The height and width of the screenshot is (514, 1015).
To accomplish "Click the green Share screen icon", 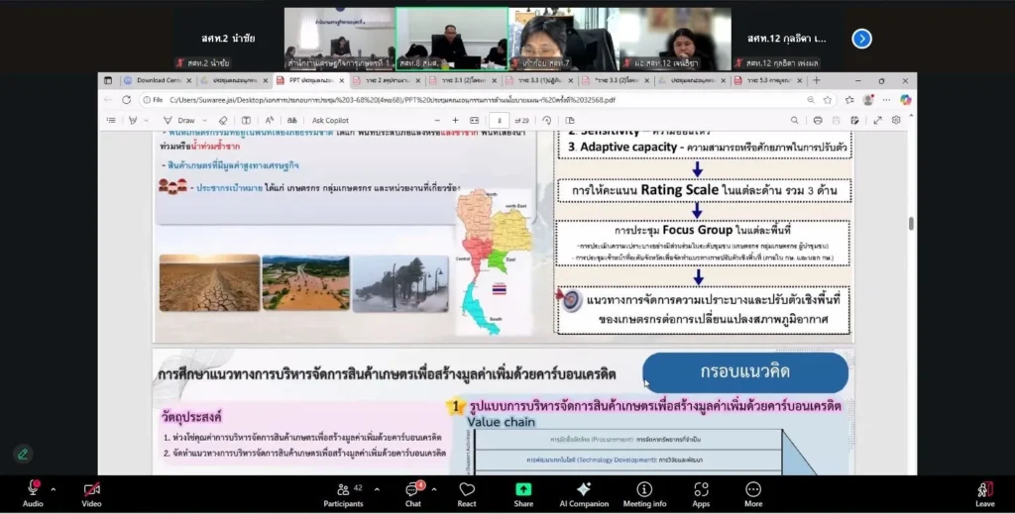I will click(523, 490).
